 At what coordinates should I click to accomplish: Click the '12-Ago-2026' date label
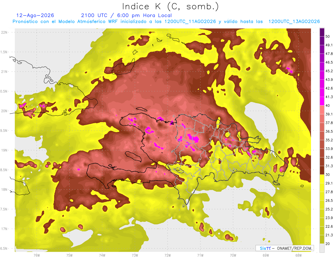[x=35, y=15]
